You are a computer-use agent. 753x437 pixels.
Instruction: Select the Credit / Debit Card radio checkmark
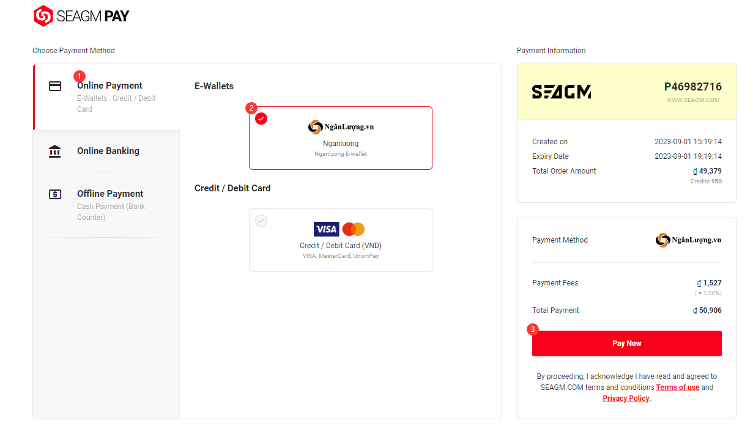[x=261, y=221]
